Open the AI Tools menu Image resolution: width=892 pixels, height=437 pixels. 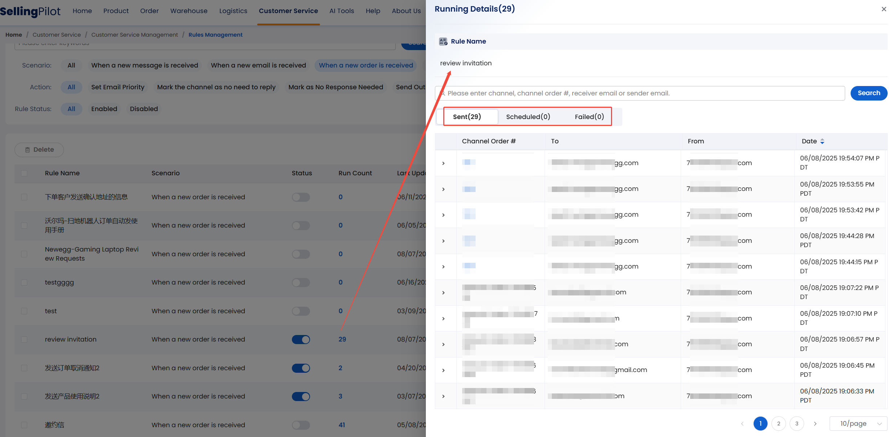tap(342, 11)
